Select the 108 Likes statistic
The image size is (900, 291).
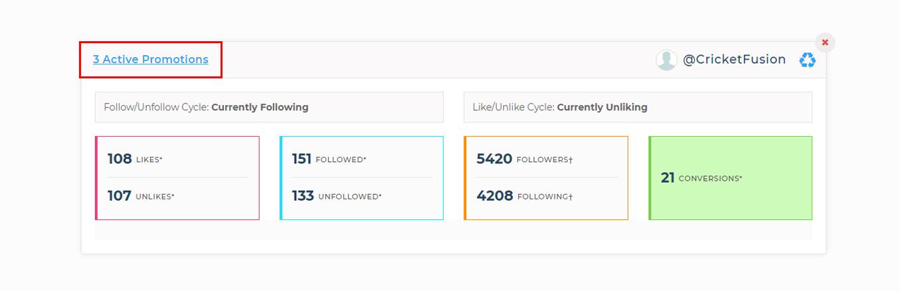(120, 159)
